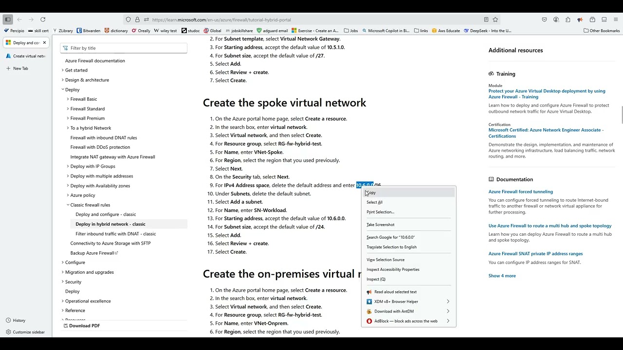Bookmark this page with the star icon
623x350 pixels.
pyautogui.click(x=495, y=19)
